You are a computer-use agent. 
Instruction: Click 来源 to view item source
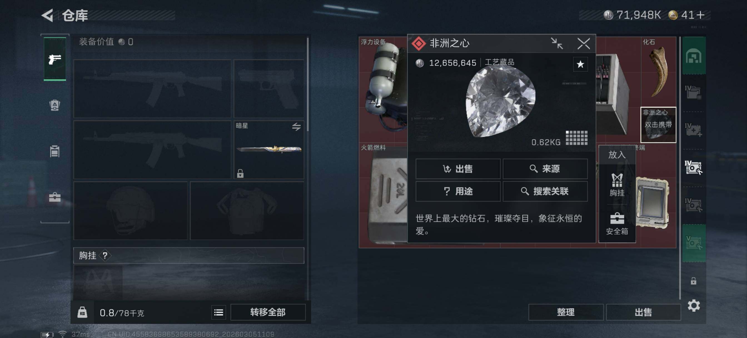coord(545,168)
